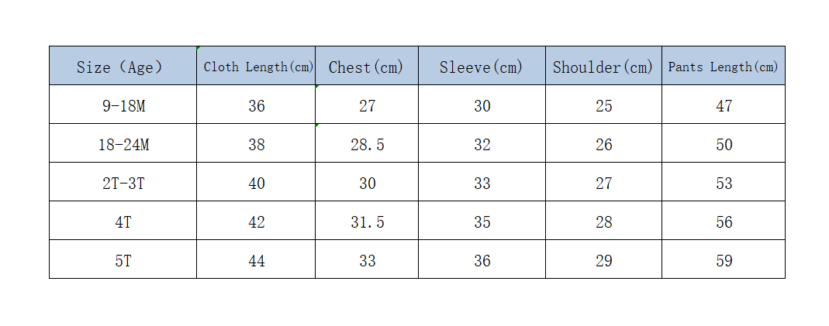Select the Chest(cm) column header
Viewport: 829px width, 326px height.
coord(367,65)
